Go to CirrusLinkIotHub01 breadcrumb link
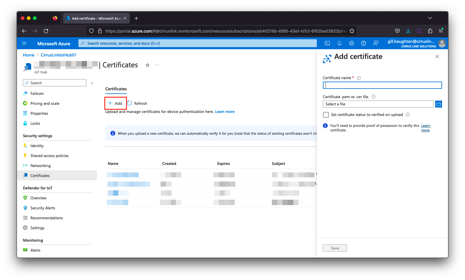 59,55
